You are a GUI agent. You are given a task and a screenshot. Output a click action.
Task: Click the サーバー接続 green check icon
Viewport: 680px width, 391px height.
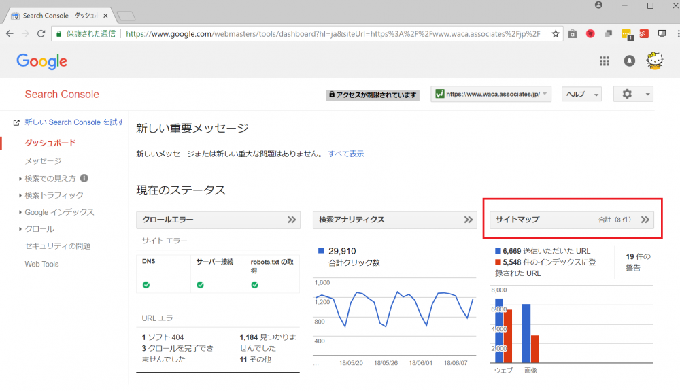pyautogui.click(x=200, y=285)
